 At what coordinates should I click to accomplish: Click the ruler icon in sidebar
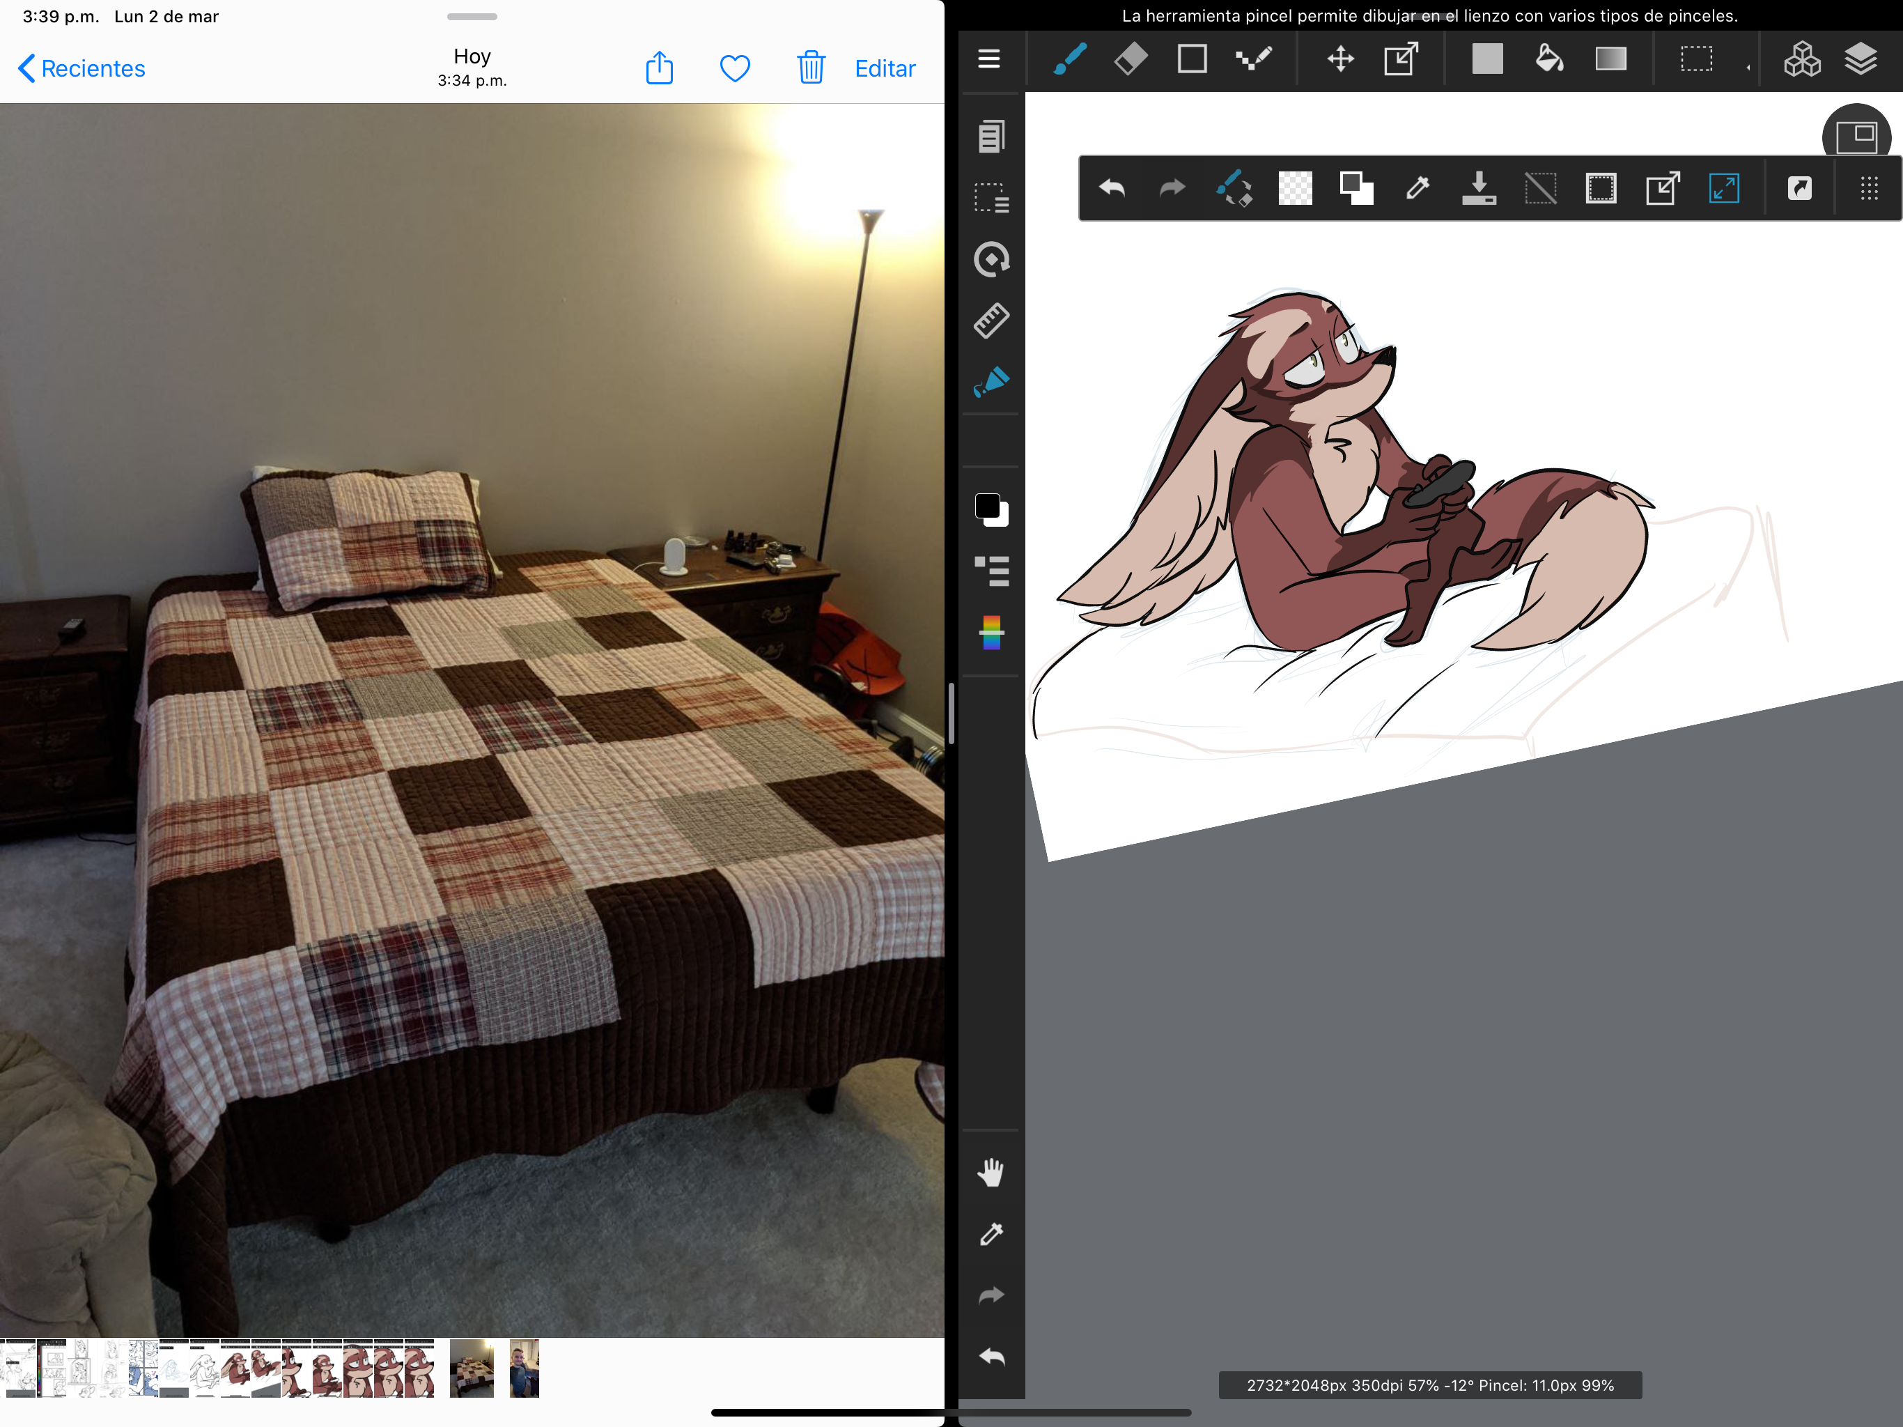[991, 321]
